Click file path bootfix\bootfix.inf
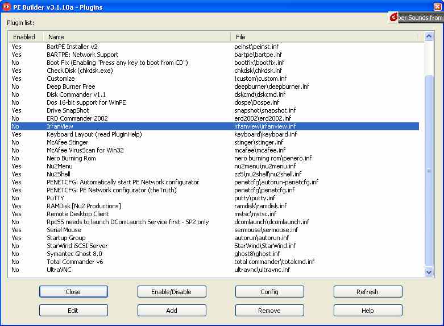444x326 pixels. tap(259, 63)
